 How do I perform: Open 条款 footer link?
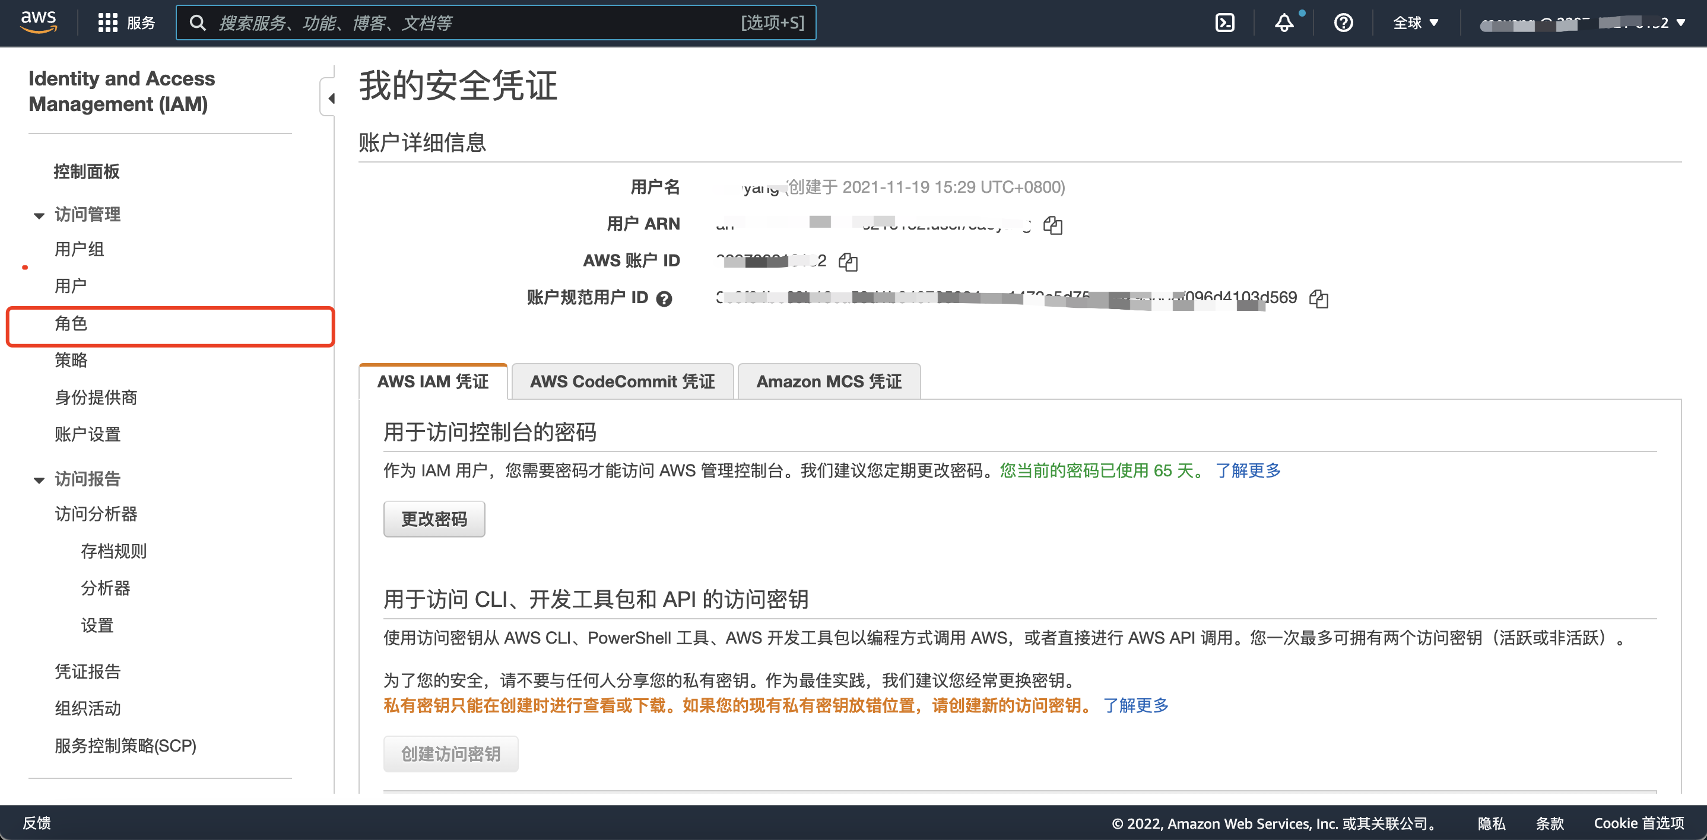(1549, 823)
